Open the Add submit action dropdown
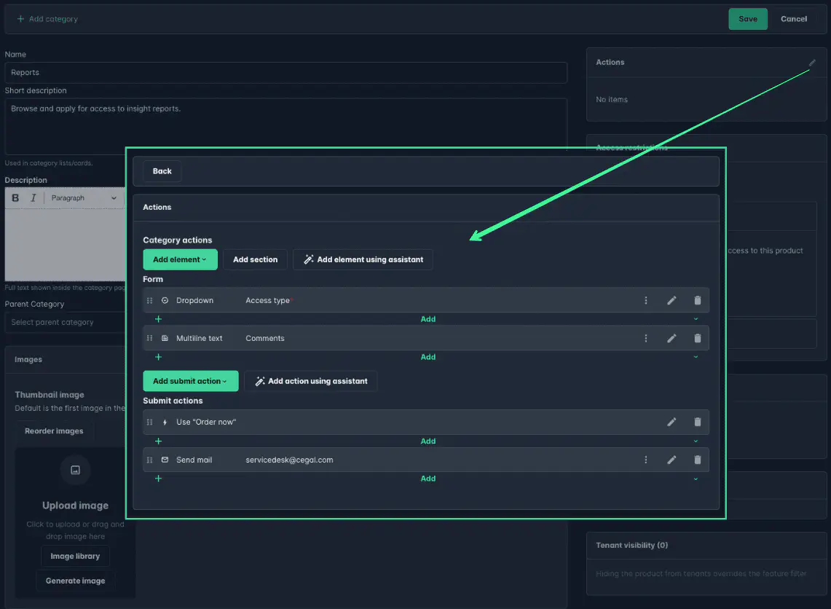This screenshot has width=831, height=609. coord(190,380)
